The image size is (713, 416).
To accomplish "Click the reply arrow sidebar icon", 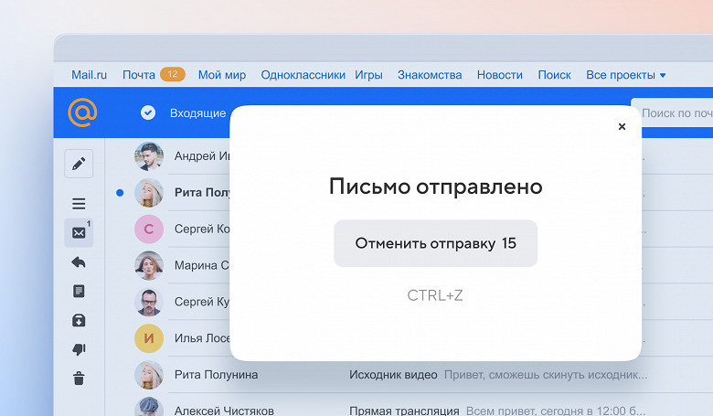I will coord(79,262).
